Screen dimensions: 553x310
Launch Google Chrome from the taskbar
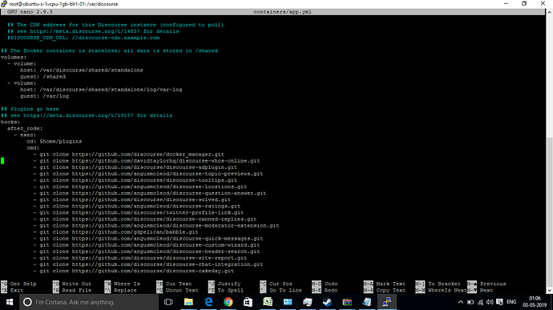click(228, 302)
